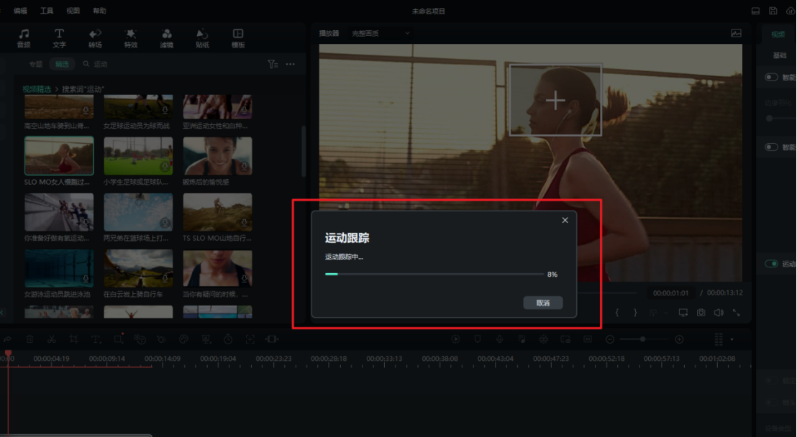797x437 pixels.
Task: Click the mark-in left brace icon
Action: [x=617, y=313]
